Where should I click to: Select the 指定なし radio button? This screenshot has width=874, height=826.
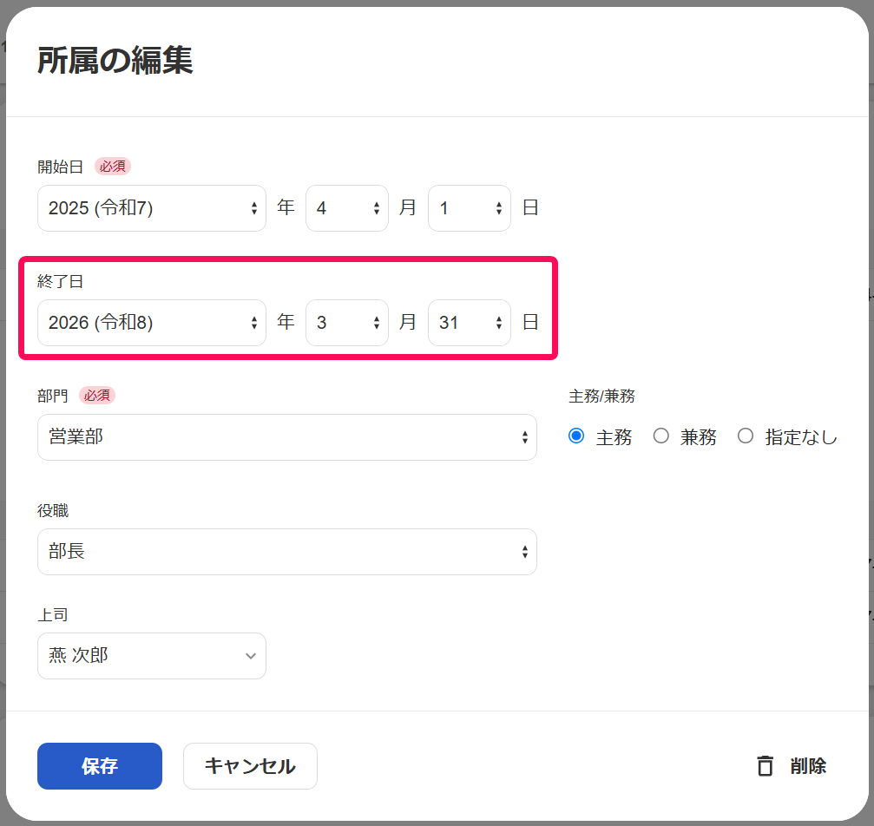(x=746, y=436)
